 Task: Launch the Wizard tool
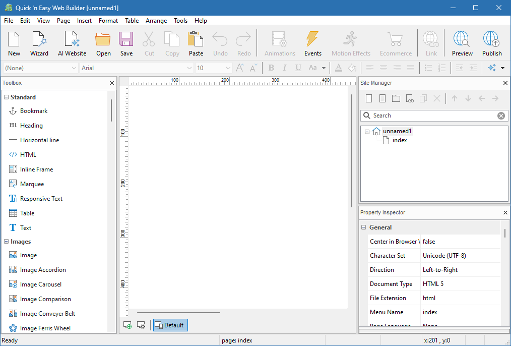tap(39, 44)
